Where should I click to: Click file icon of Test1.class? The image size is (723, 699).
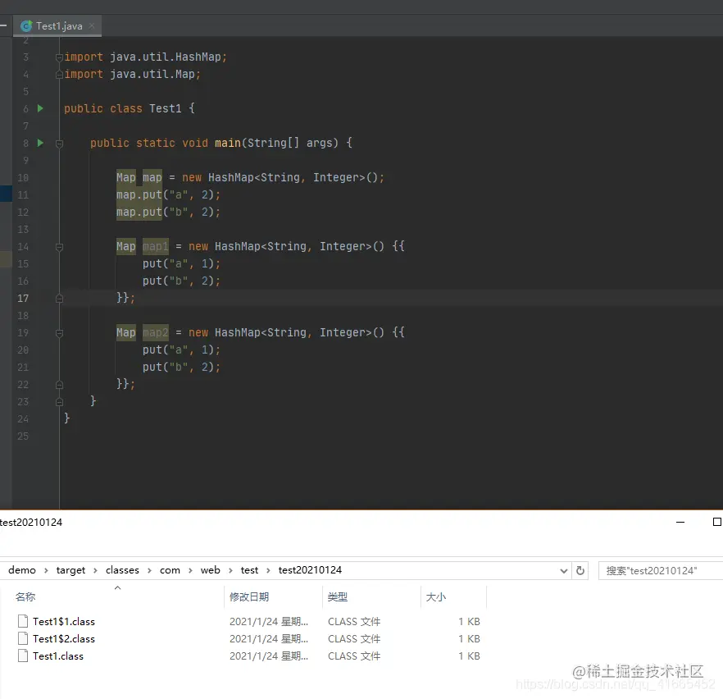pos(23,656)
